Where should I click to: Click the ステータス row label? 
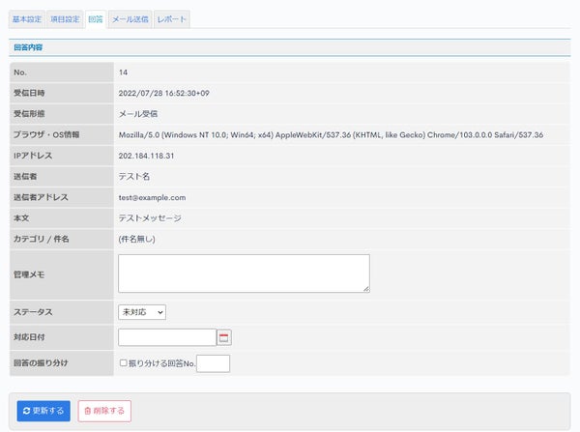33,312
